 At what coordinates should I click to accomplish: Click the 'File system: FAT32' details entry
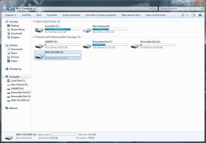(x=85, y=138)
